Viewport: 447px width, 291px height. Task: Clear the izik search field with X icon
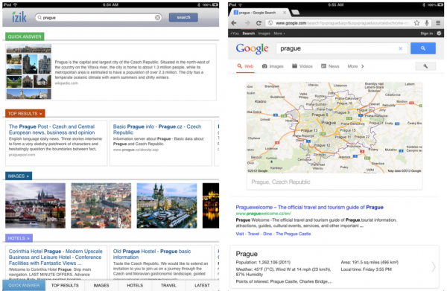(x=157, y=18)
